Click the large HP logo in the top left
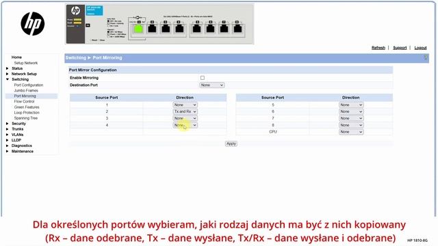This screenshot has height=246, width=438. (33, 24)
